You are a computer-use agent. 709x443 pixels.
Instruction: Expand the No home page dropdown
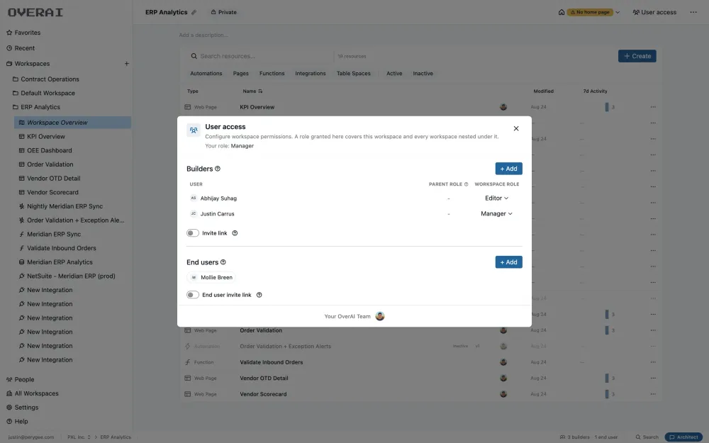[618, 12]
